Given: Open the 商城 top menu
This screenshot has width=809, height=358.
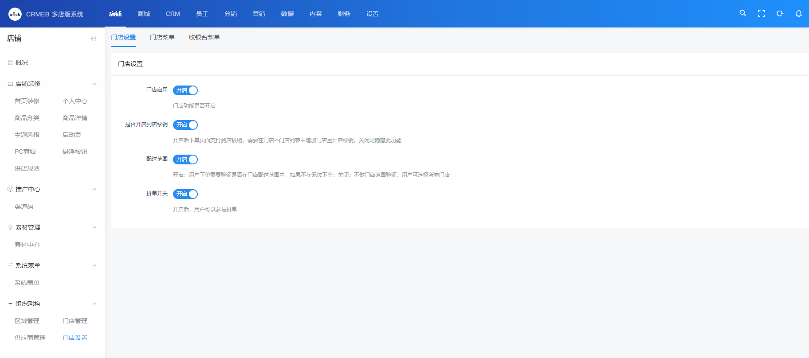Looking at the screenshot, I should click(x=144, y=14).
